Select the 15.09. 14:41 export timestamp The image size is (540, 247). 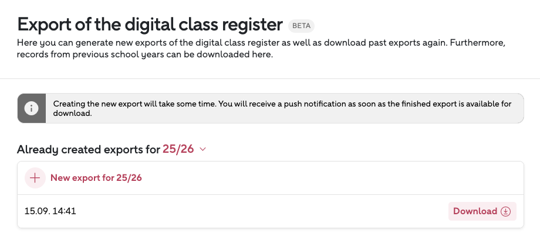[50, 211]
